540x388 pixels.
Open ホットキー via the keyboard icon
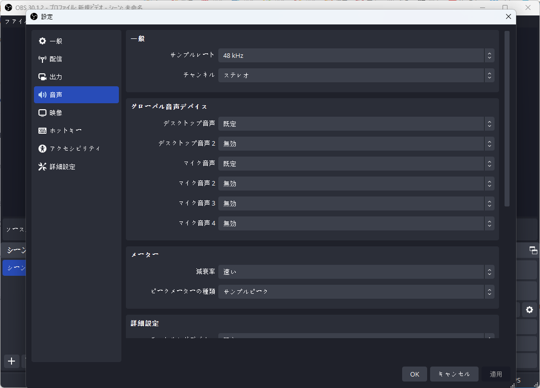tap(42, 131)
